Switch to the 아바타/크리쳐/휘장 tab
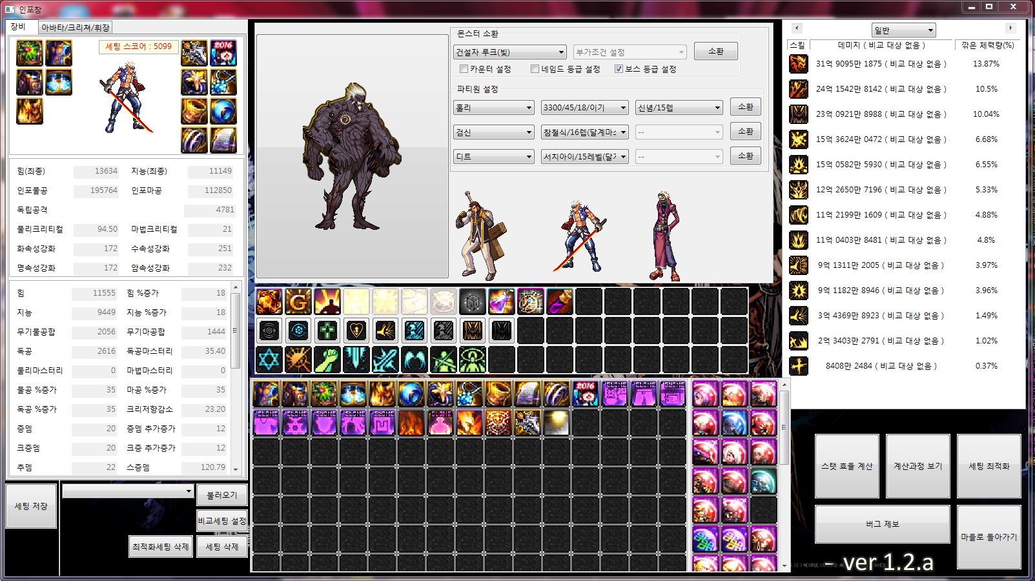Viewport: 1035px width, 581px height. click(x=76, y=28)
